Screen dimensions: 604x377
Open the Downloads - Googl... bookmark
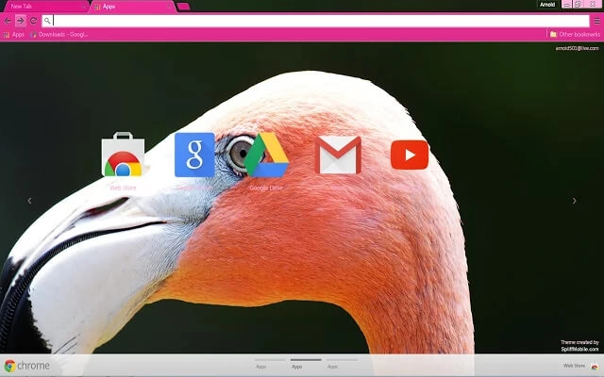click(x=59, y=34)
